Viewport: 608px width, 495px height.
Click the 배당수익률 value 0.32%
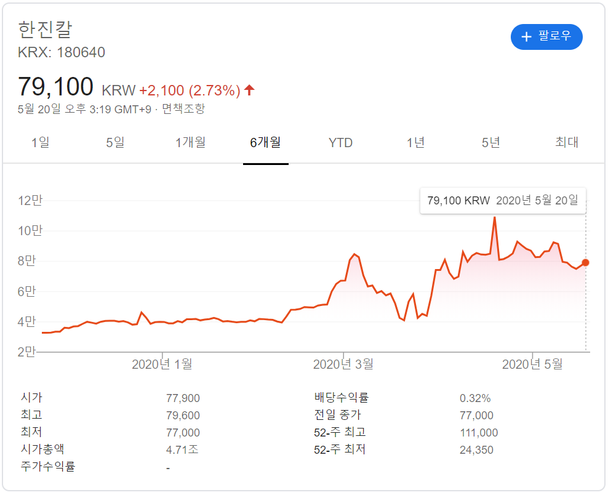[475, 398]
